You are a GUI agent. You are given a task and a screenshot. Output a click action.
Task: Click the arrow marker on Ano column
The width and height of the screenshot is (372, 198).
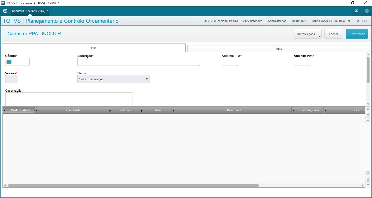point(142,110)
